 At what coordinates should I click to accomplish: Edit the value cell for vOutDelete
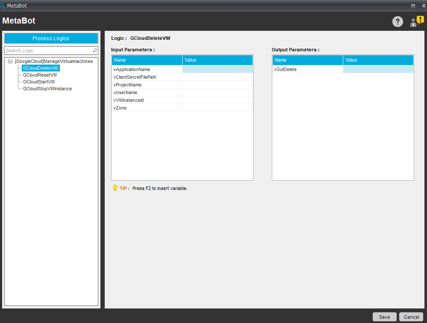(378, 69)
